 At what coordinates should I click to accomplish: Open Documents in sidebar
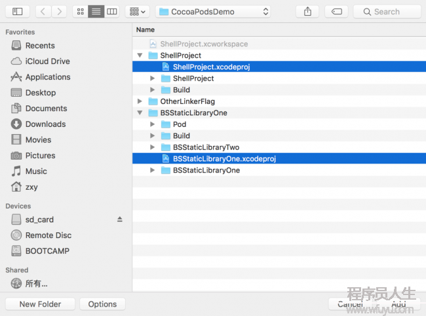point(39,109)
